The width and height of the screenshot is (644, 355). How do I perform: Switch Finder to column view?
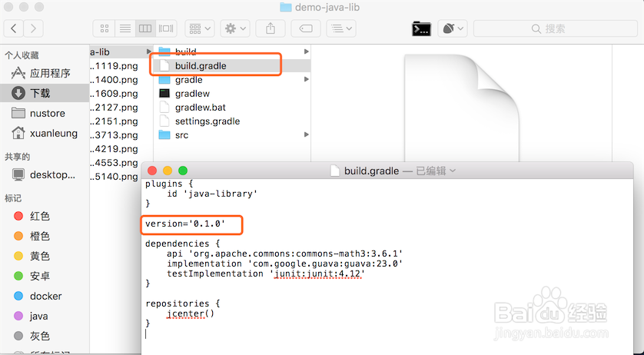tap(145, 28)
